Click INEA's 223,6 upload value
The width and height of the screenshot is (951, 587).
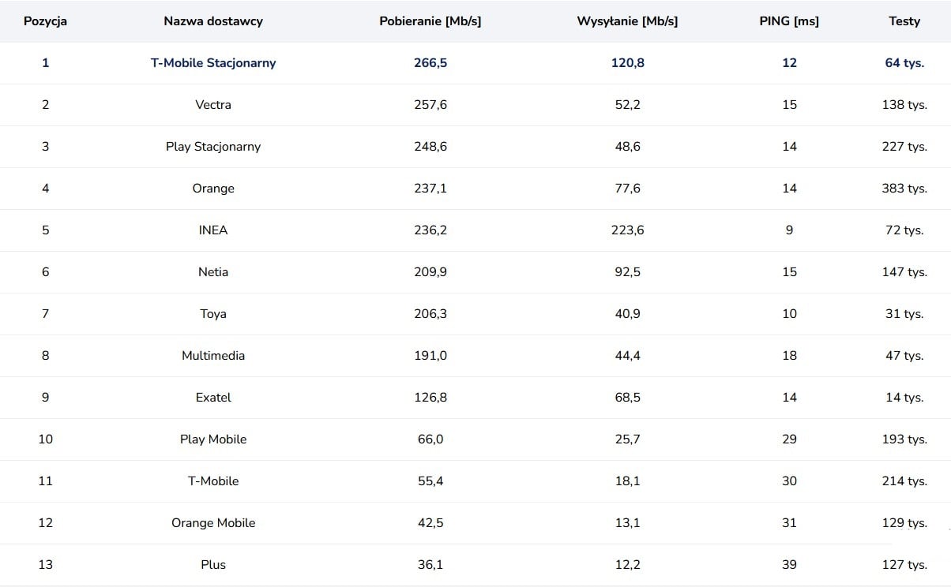[x=628, y=230]
